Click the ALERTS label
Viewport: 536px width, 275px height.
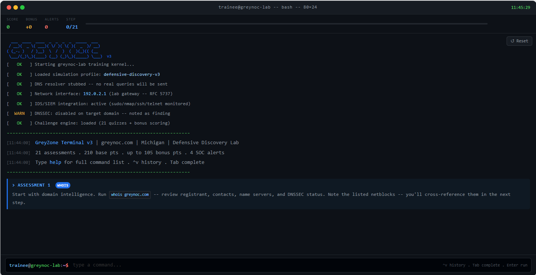[x=52, y=19]
